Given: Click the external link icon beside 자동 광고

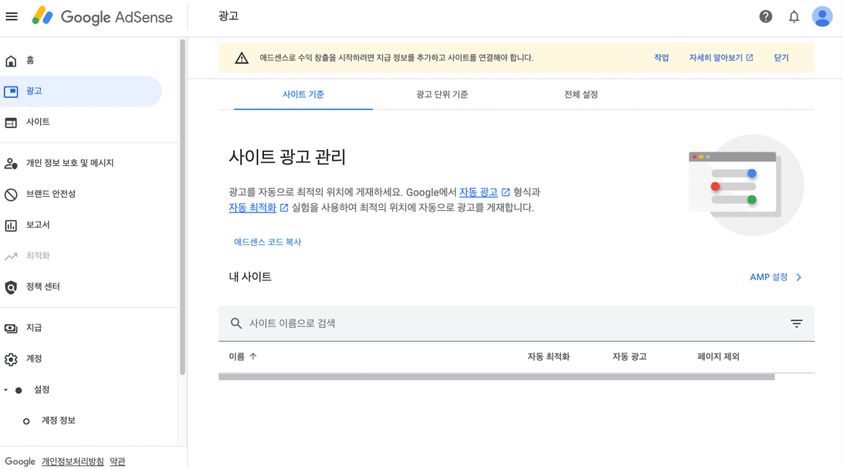Looking at the screenshot, I should [x=505, y=192].
